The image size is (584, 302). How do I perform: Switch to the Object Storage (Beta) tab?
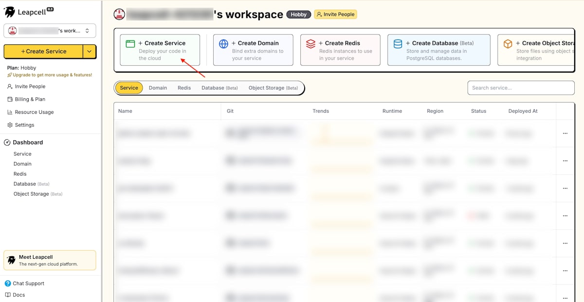(x=273, y=88)
